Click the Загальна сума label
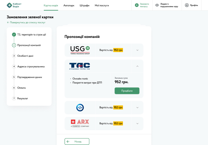Image resolution: width=208 pixels, height=145 pixels. pyautogui.click(x=121, y=78)
